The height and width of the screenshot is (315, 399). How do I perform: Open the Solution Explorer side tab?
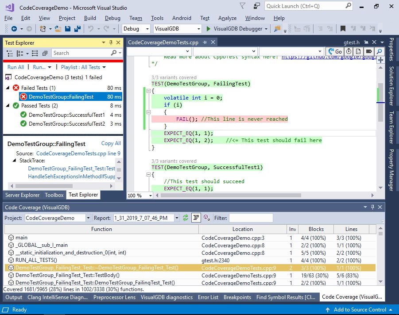391,86
